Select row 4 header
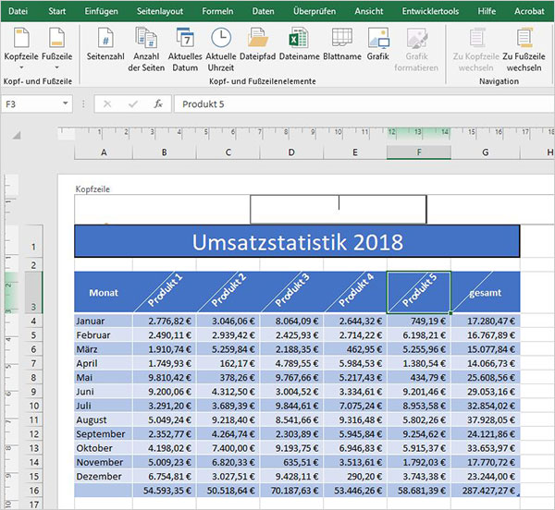Viewport: 555px width, 510px height. pyautogui.click(x=33, y=321)
